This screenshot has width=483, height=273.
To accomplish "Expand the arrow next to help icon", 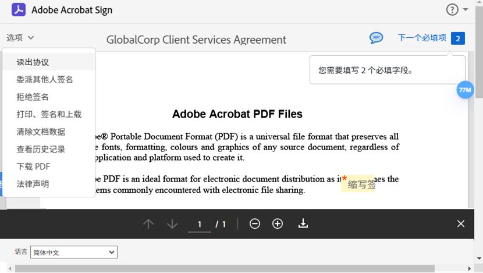I will tap(466, 9).
